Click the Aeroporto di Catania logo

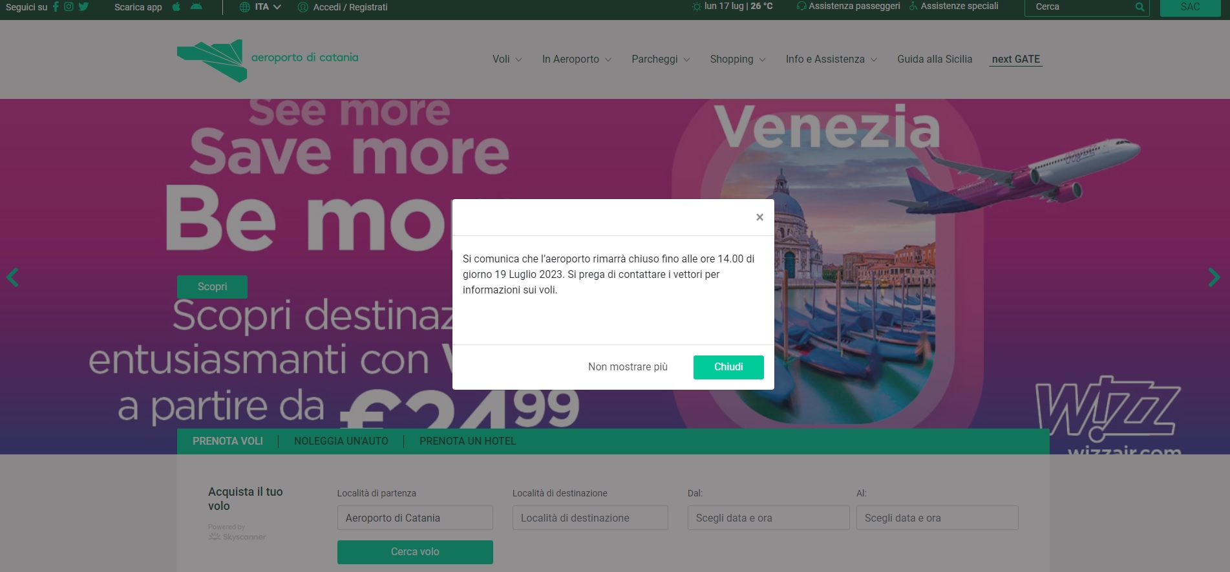pos(268,60)
